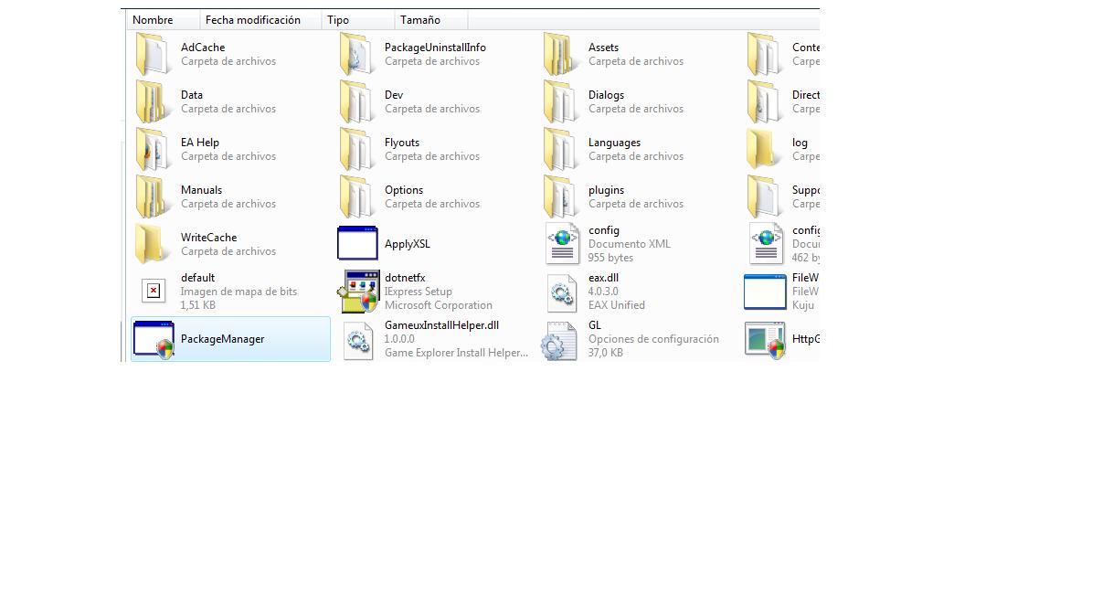Image resolution: width=1113 pixels, height=605 pixels.
Task: Open the EA Help folder icon
Action: pos(152,149)
